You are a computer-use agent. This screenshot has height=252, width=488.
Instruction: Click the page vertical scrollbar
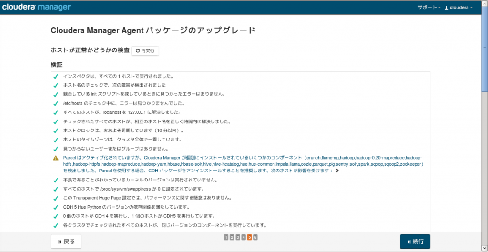[484, 49]
